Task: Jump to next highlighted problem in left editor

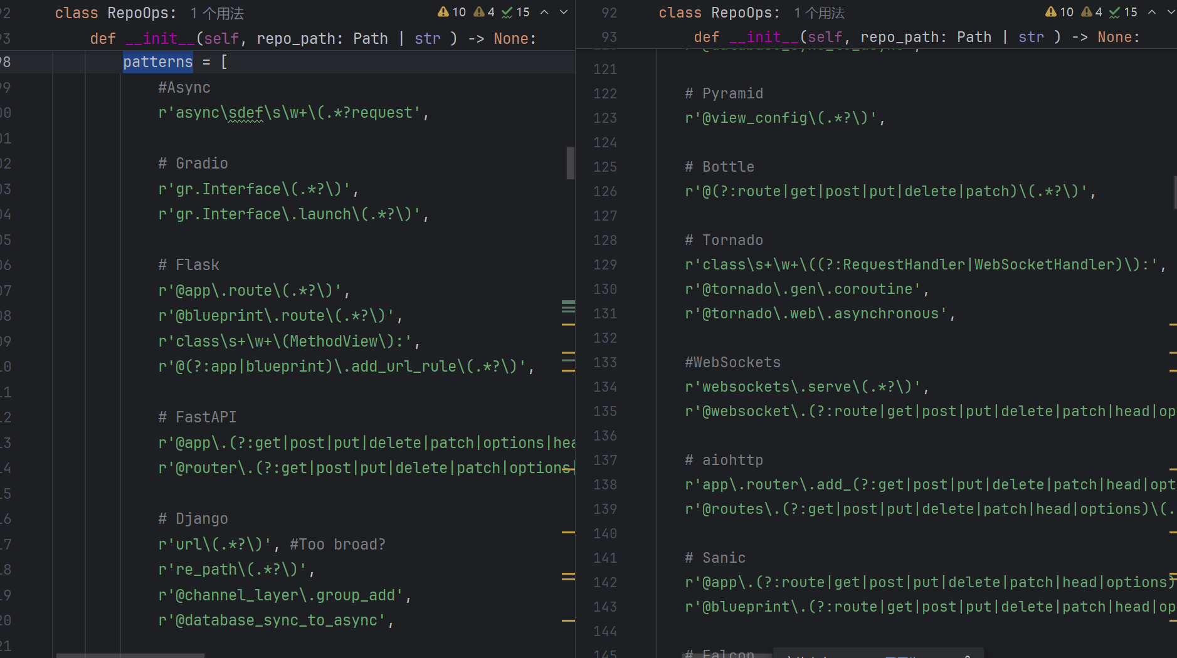Action: click(564, 12)
